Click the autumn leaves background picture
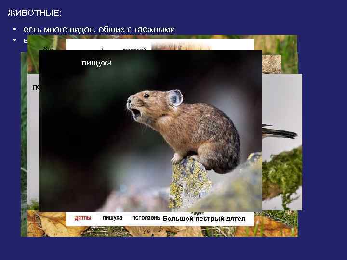Image resolution: width=347 pixels, height=260 pixels. [276, 224]
